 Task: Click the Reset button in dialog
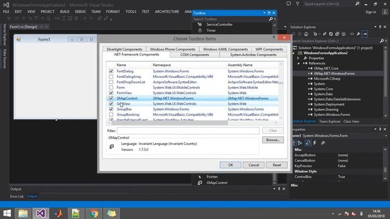click(277, 165)
